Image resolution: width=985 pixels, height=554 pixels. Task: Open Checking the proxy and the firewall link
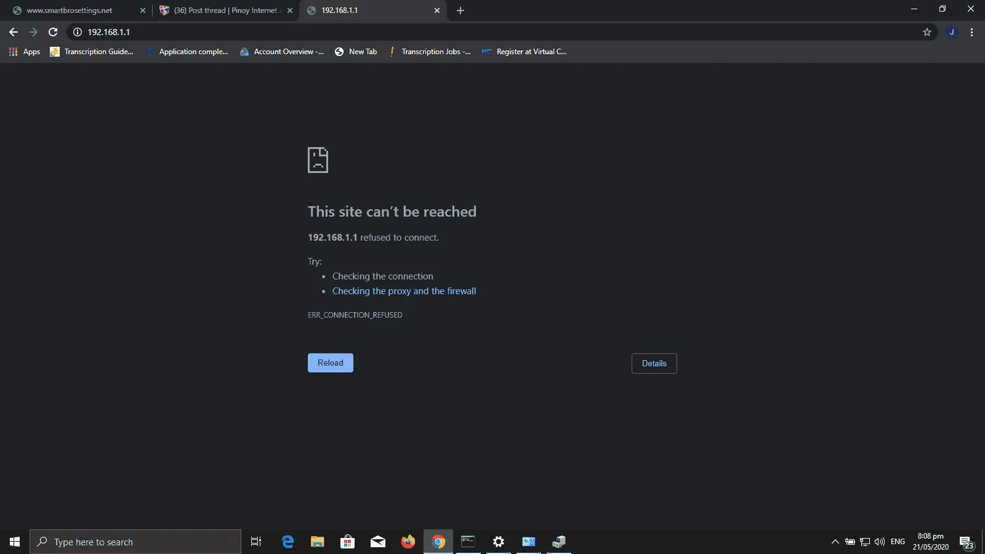[404, 291]
